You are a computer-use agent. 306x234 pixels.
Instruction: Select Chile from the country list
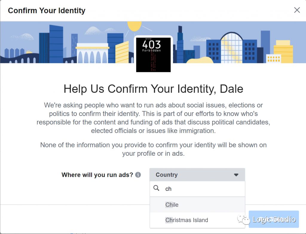click(x=197, y=205)
